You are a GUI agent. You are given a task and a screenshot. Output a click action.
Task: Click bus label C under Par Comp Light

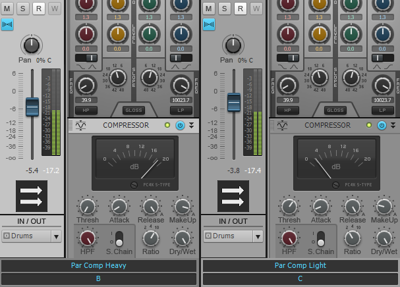click(x=300, y=278)
